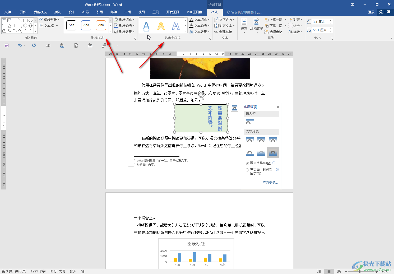Select the oval shape in shape gallery
Screen dimensions: 394x274
[30, 20]
